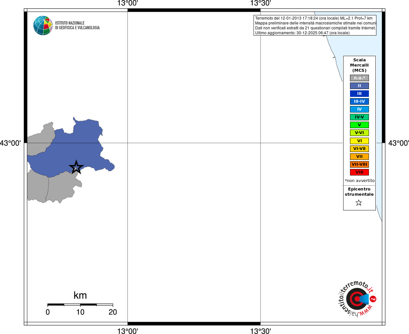Click the gray municipality below the epicenter star
Image resolution: width=409 pixels, height=334 pixels.
[x=64, y=188]
